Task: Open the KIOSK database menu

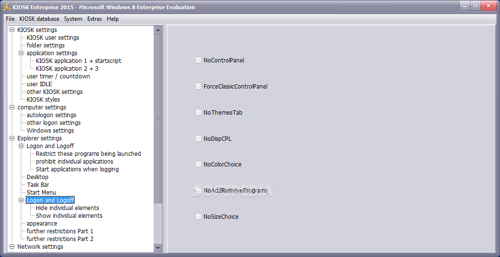Action: pos(39,19)
